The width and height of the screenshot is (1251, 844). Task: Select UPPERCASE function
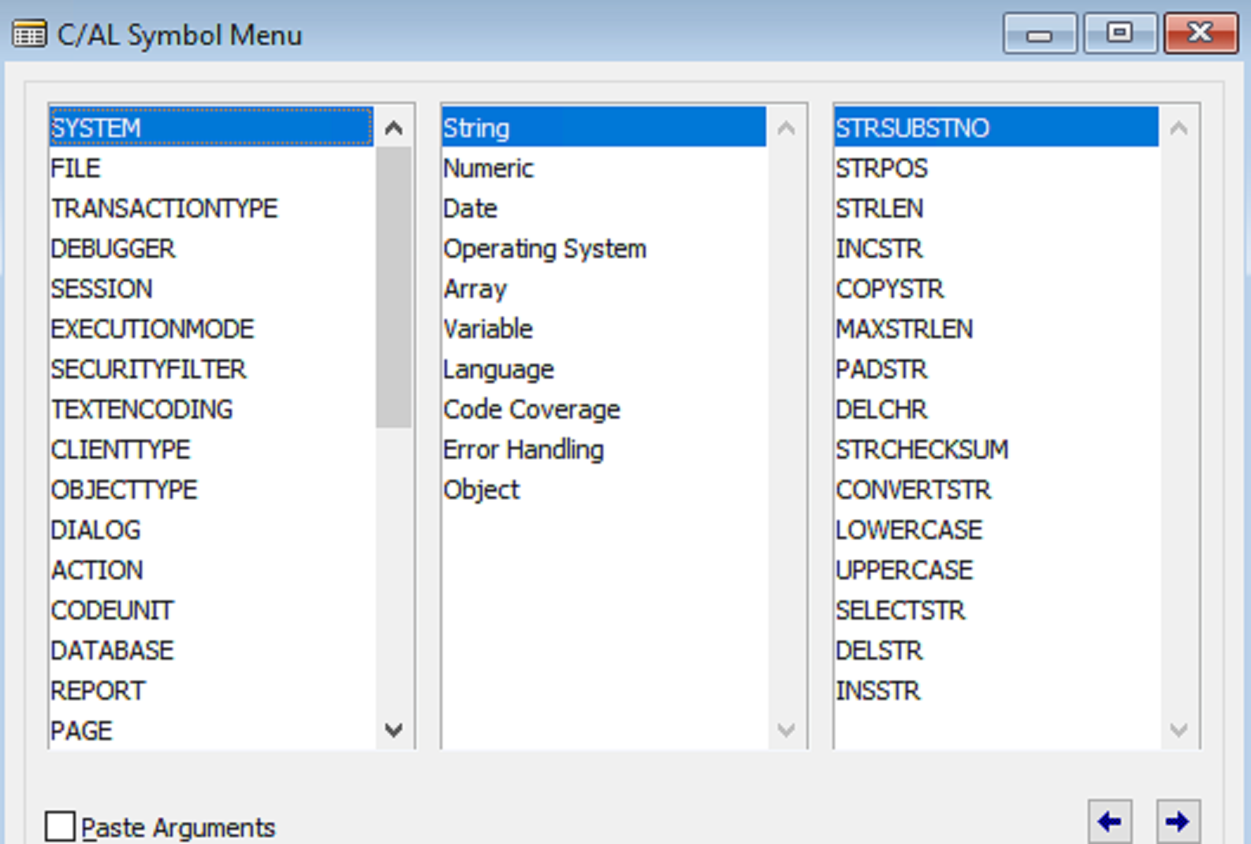996,570
